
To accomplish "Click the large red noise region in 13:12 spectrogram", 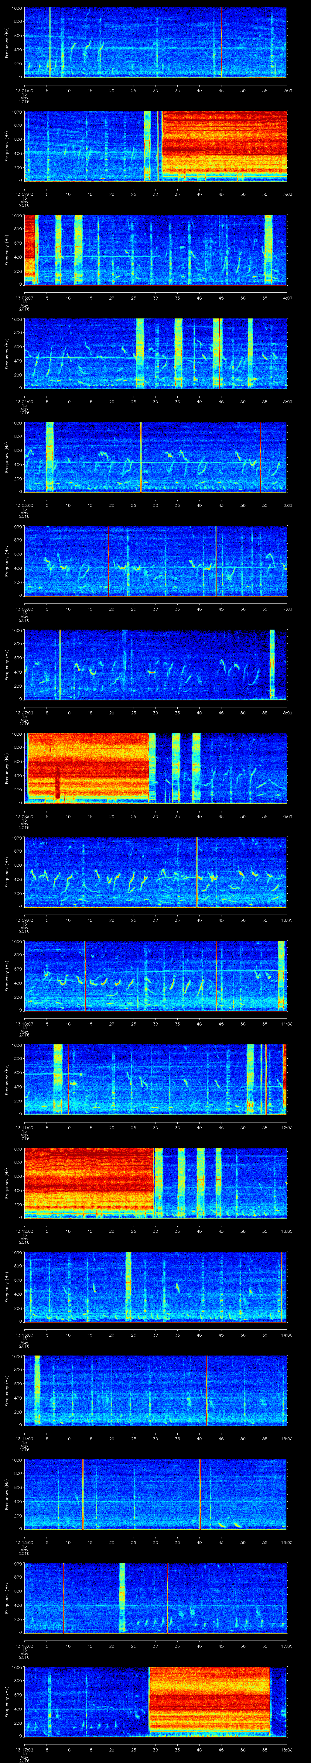I will 89,1182.
